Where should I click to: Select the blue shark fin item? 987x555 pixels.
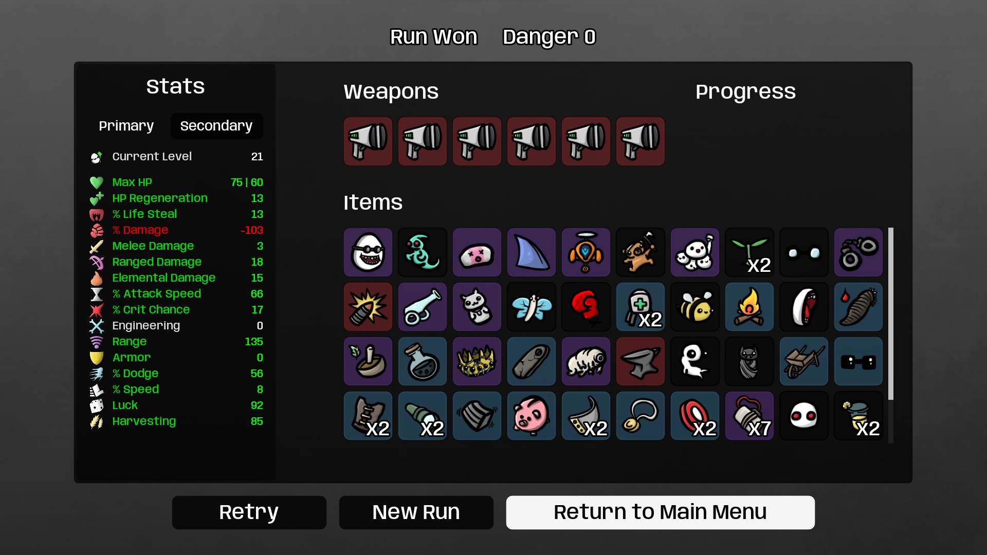tap(532, 252)
